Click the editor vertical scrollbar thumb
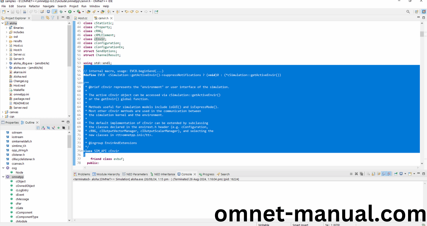The height and width of the screenshot is (226, 427). click(422, 34)
